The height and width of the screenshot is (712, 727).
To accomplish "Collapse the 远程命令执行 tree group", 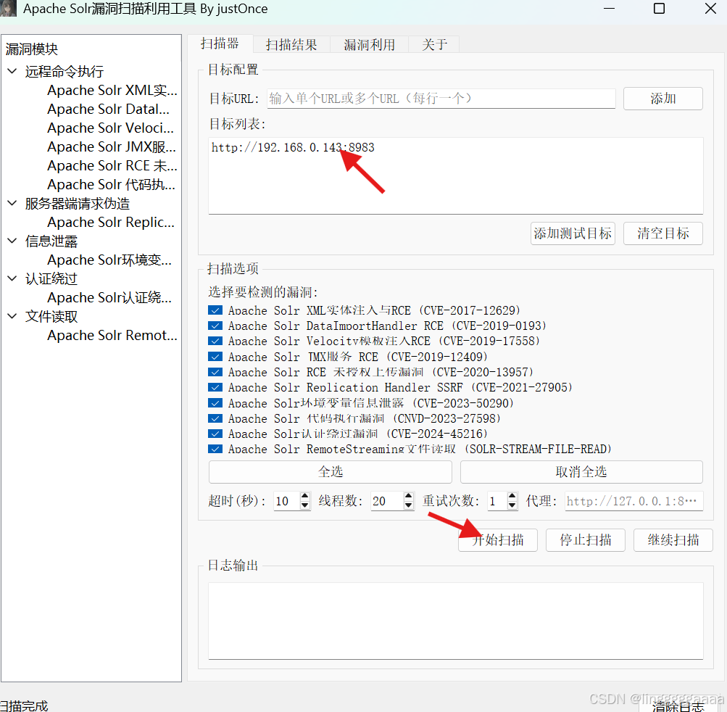I will (x=12, y=72).
